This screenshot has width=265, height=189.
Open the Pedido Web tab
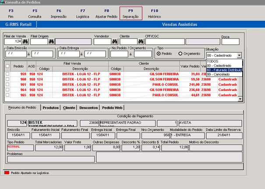113,107
